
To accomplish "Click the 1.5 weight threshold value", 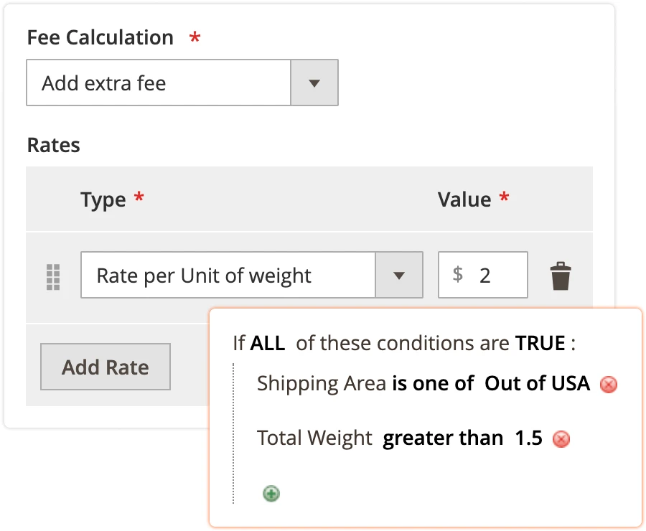I will [x=528, y=438].
